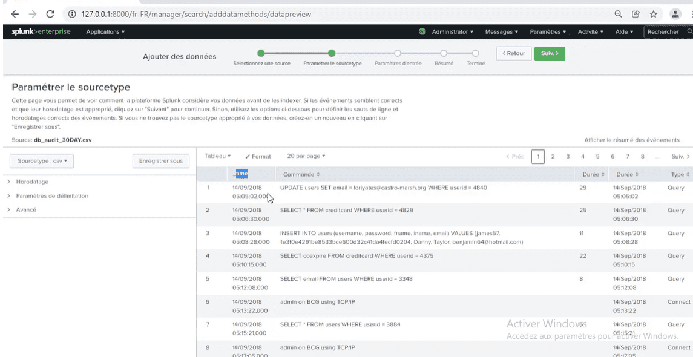Click the browser back arrow

[15, 14]
